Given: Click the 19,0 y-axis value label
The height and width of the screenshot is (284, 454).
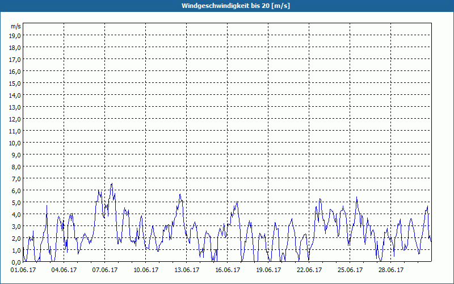Looking at the screenshot, I should [x=15, y=35].
